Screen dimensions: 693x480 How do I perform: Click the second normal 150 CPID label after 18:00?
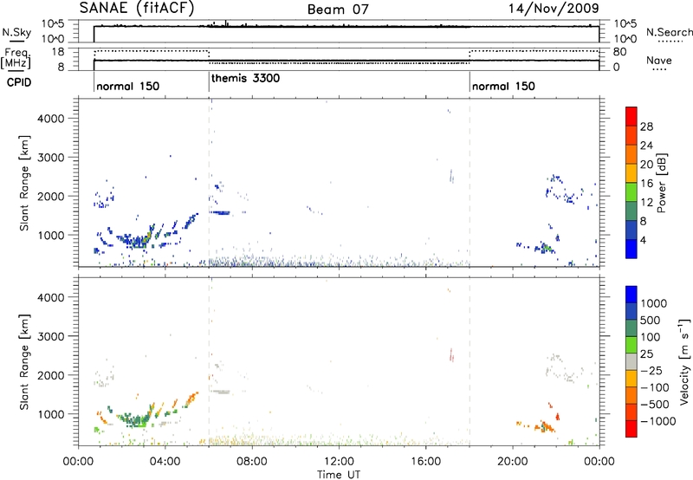503,86
